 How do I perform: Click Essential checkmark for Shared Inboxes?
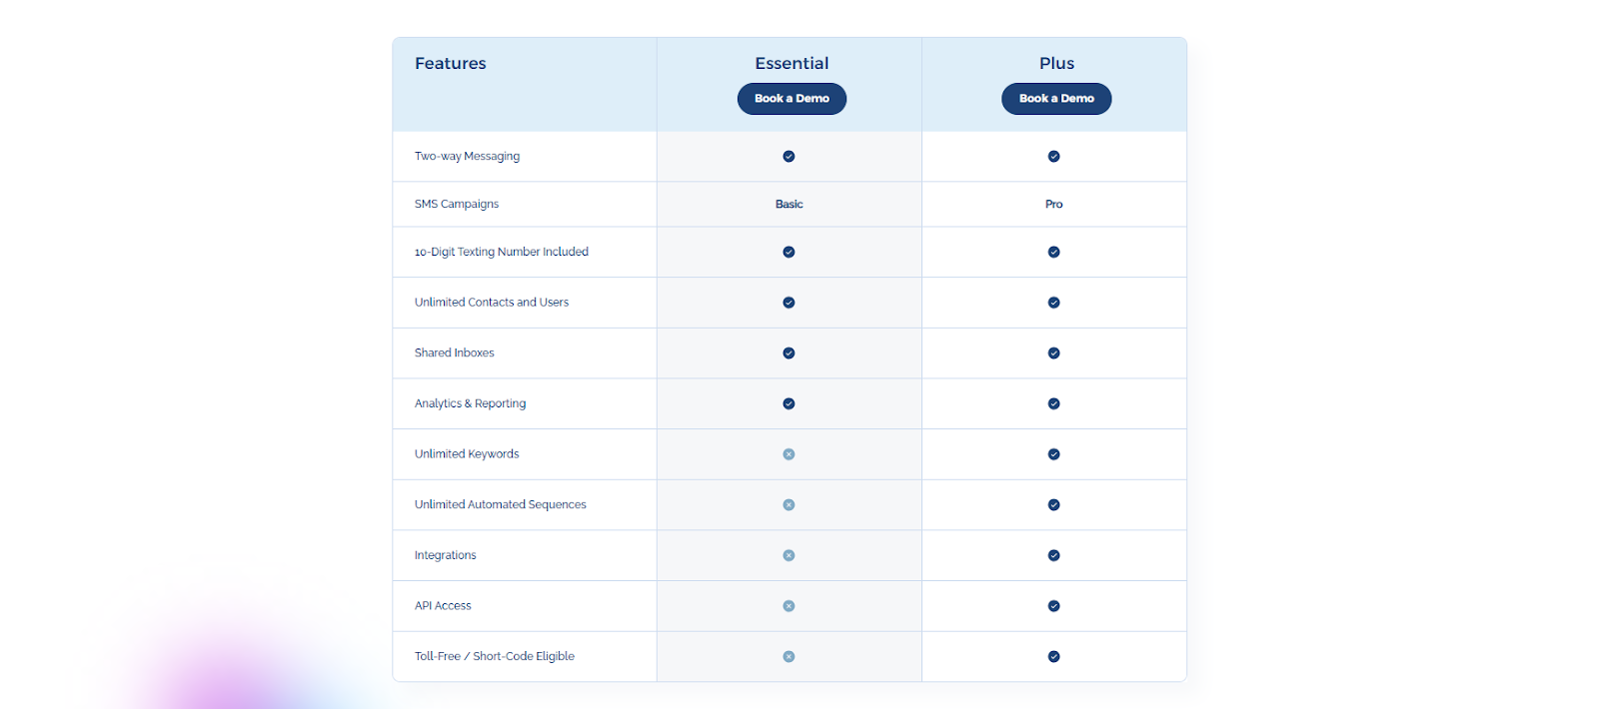point(789,354)
